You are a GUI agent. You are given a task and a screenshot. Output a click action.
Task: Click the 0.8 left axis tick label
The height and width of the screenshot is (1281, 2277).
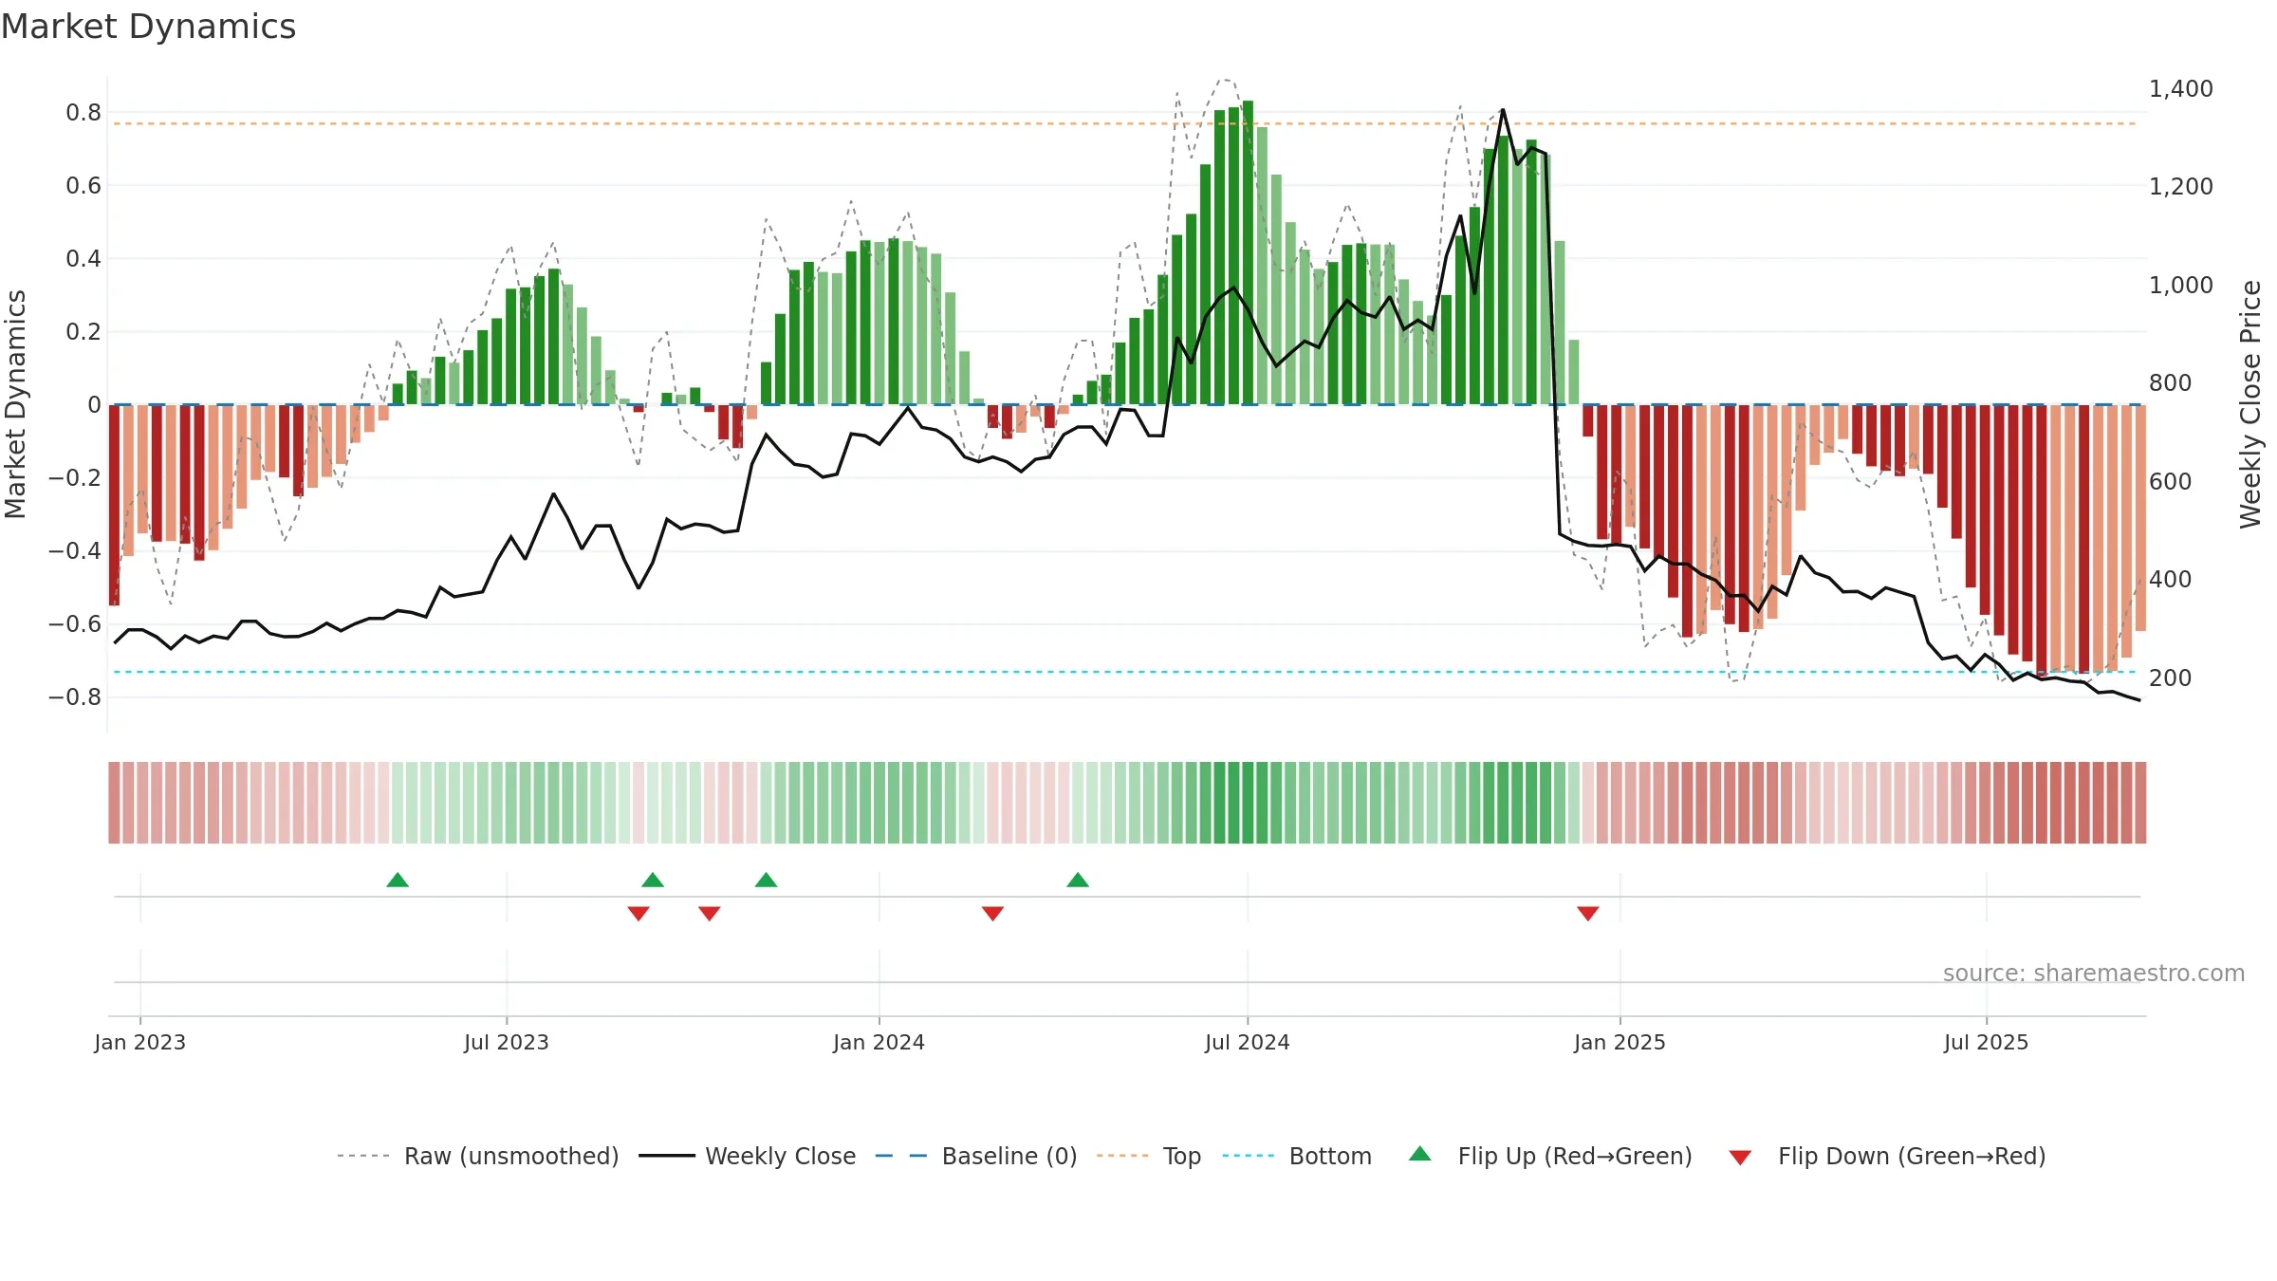pos(83,112)
